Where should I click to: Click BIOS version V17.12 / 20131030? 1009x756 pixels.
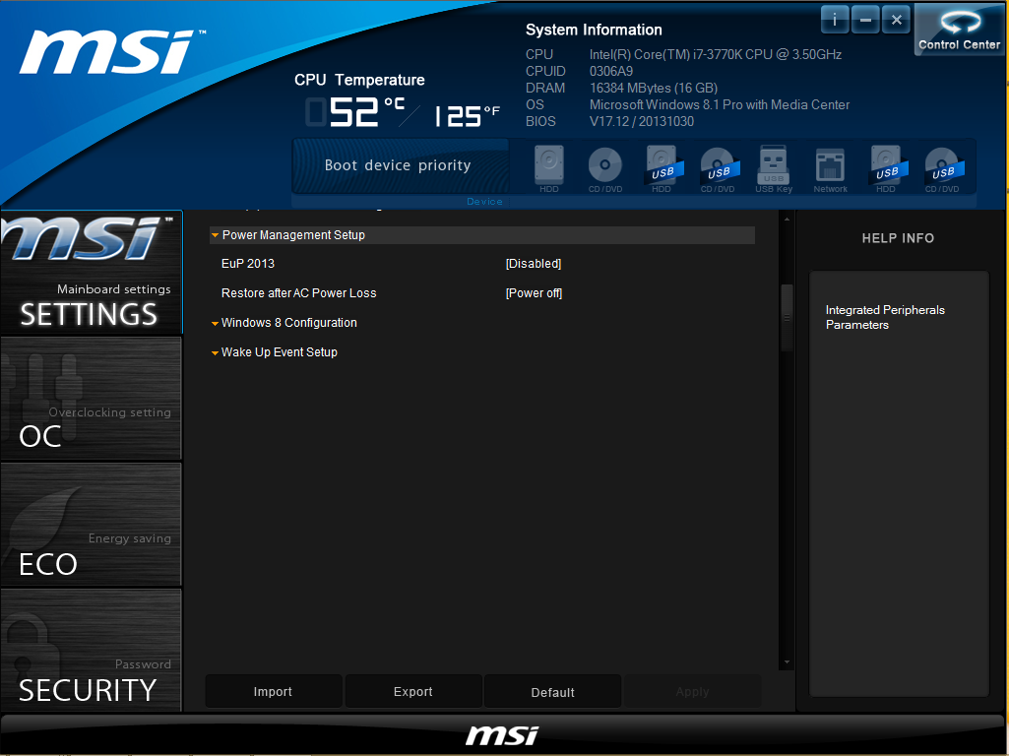coord(642,121)
